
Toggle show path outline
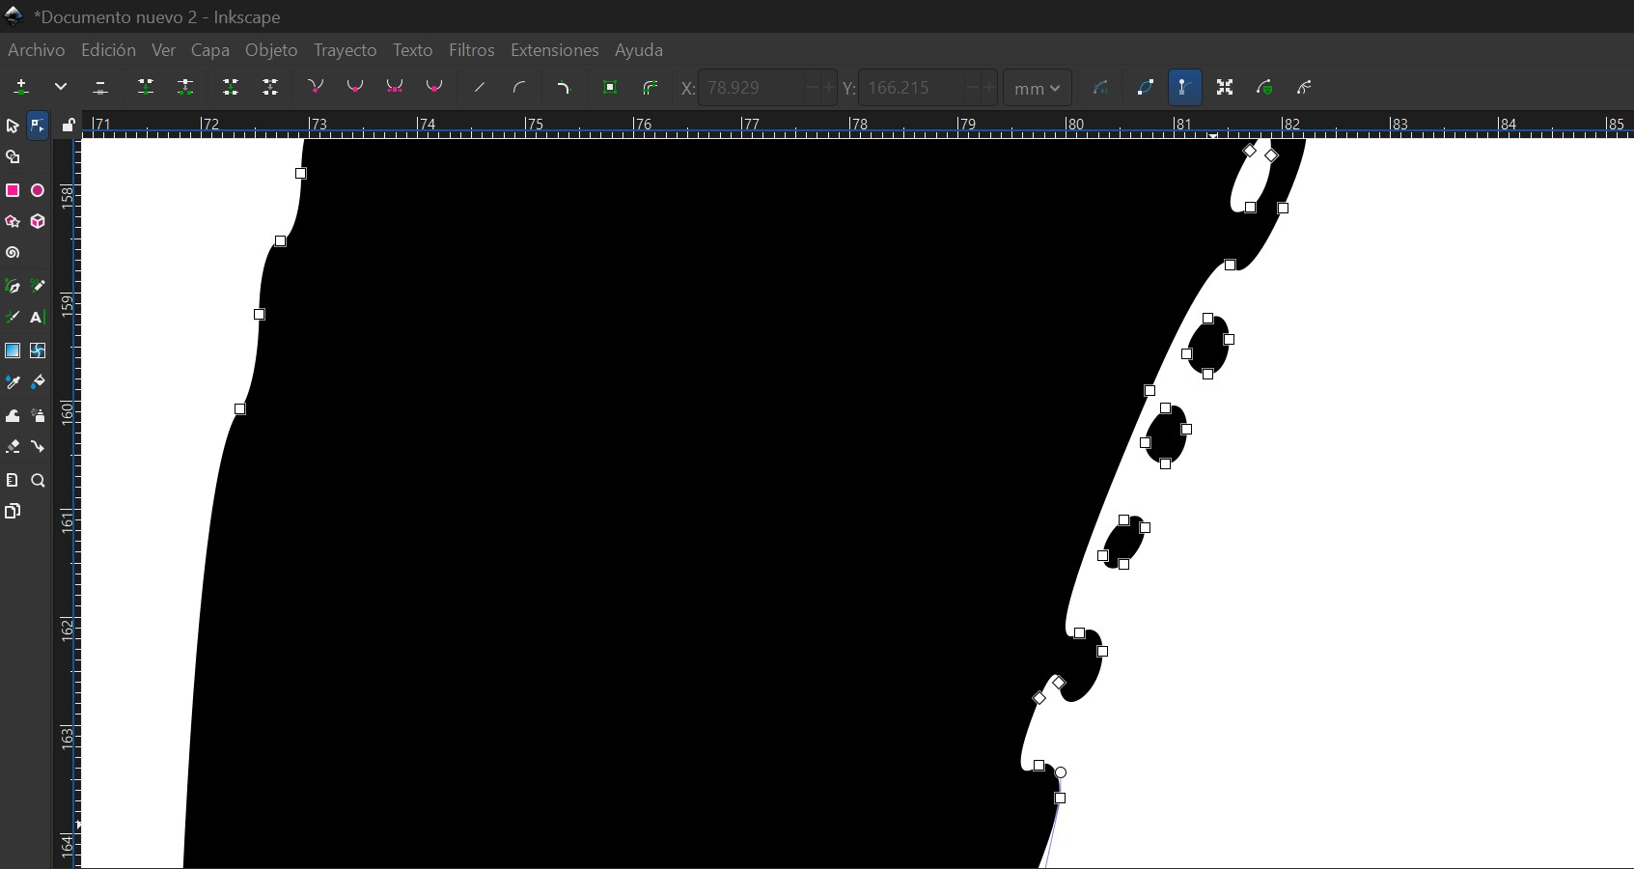(1146, 88)
